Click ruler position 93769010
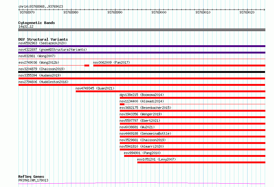 (203, 12)
